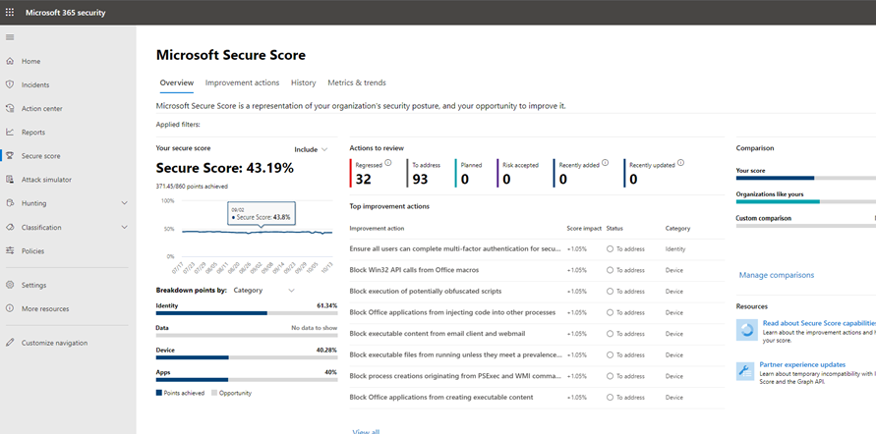876x434 pixels.
Task: Click info icon next to Recently updated
Action: 680,163
